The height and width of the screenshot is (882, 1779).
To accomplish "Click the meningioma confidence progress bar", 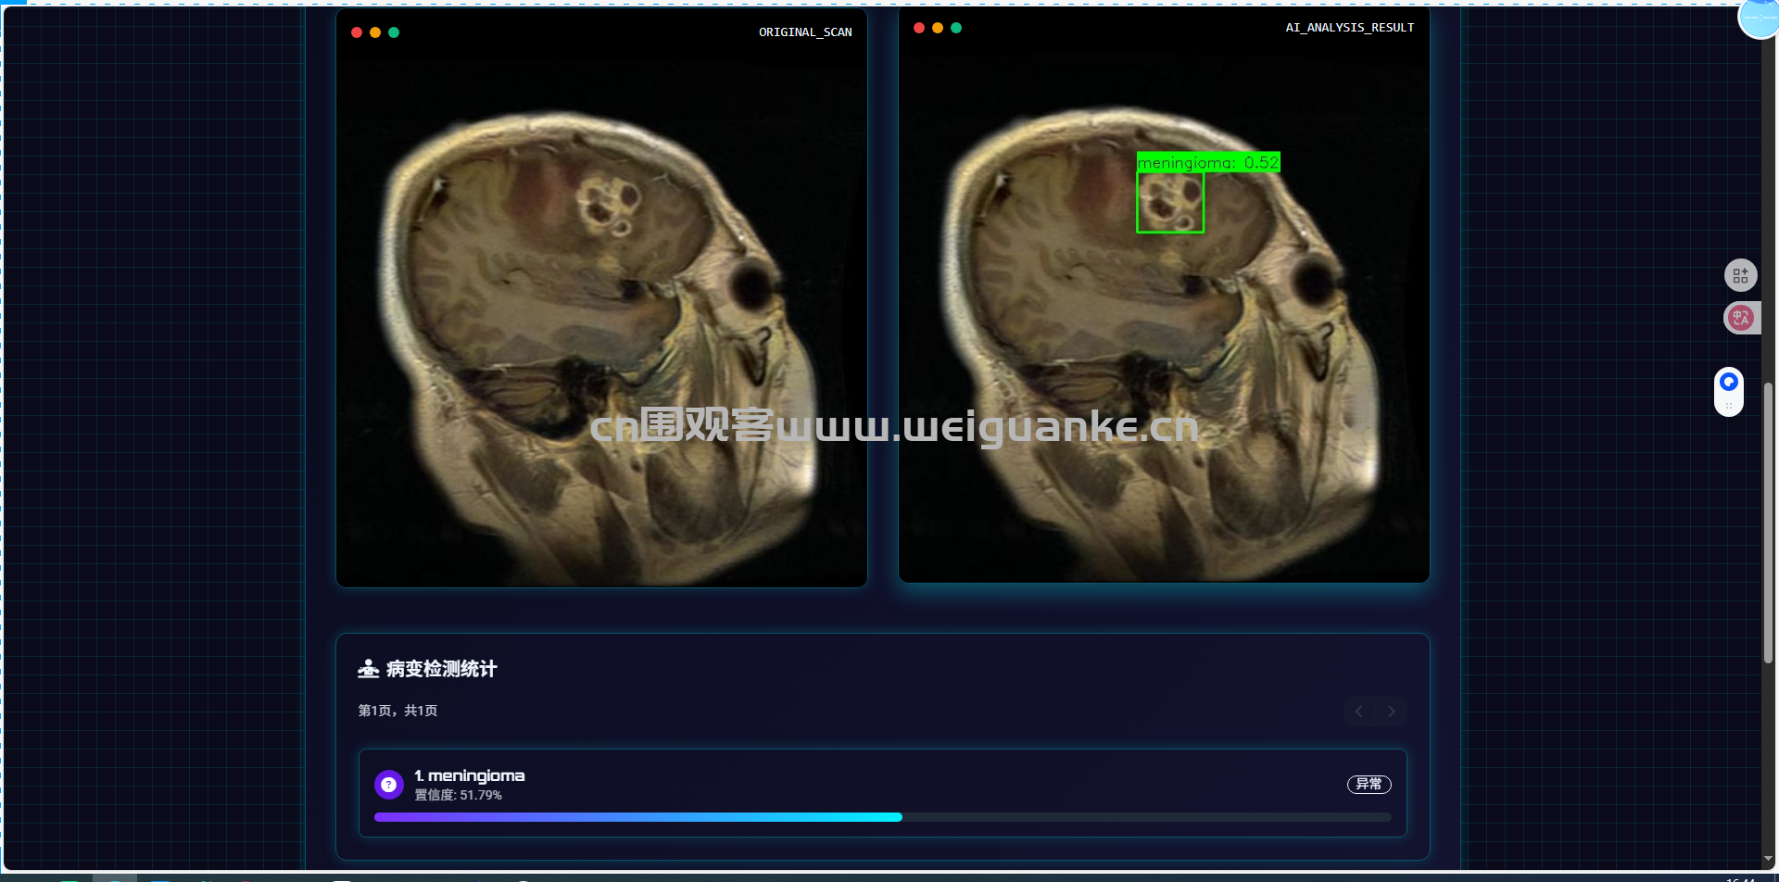I will (883, 817).
